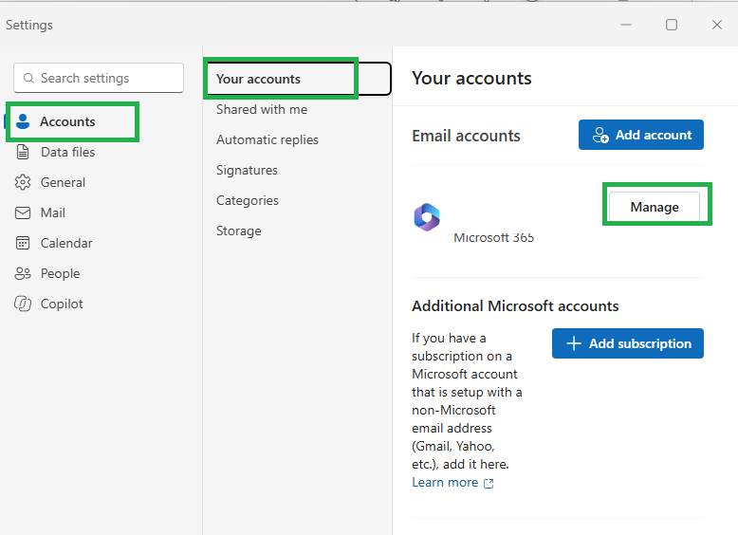
Task: Minimize the Settings window
Action: [626, 25]
